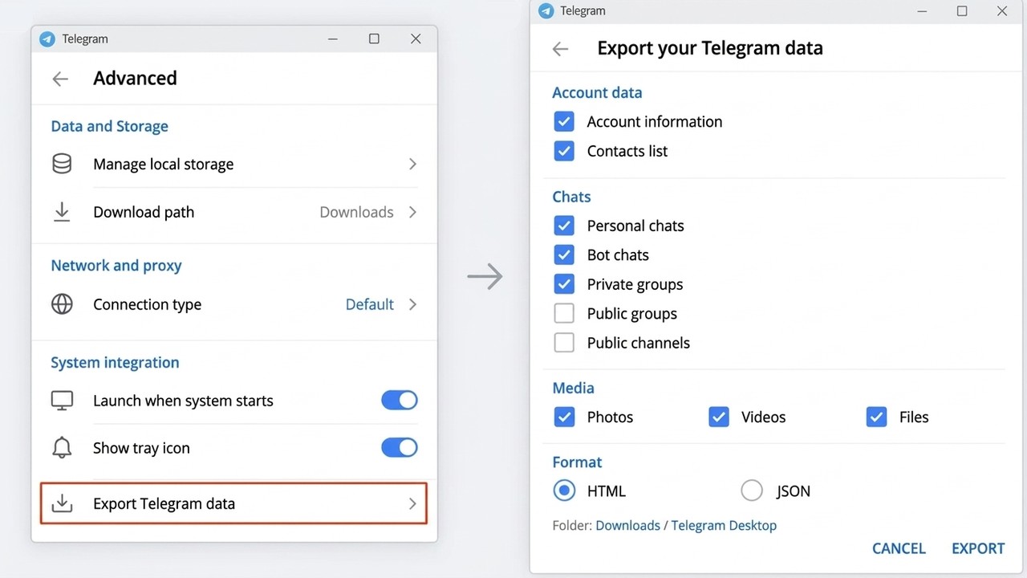
Task: Click the Manage local storage database icon
Action: pos(62,164)
